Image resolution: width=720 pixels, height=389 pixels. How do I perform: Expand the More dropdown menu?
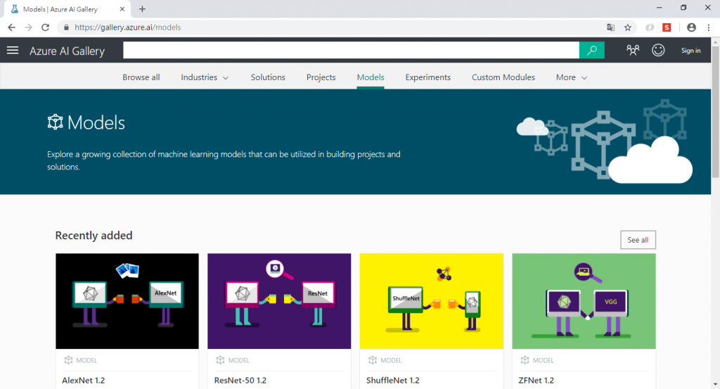pyautogui.click(x=571, y=77)
